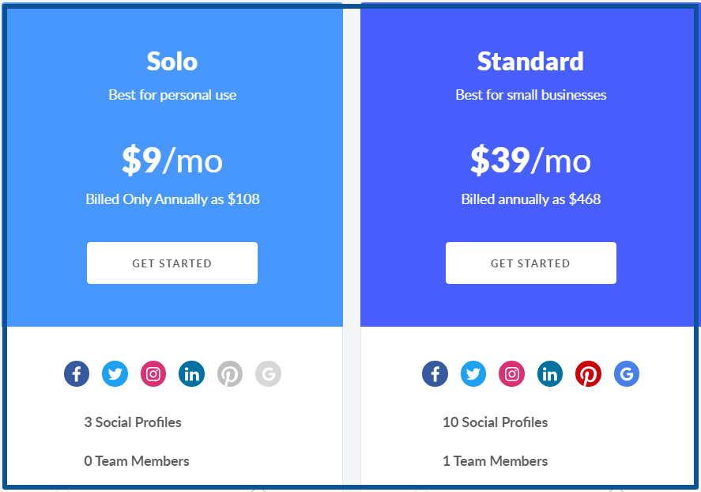Click Get Started for the Standard plan
The image size is (701, 492).
tap(530, 263)
